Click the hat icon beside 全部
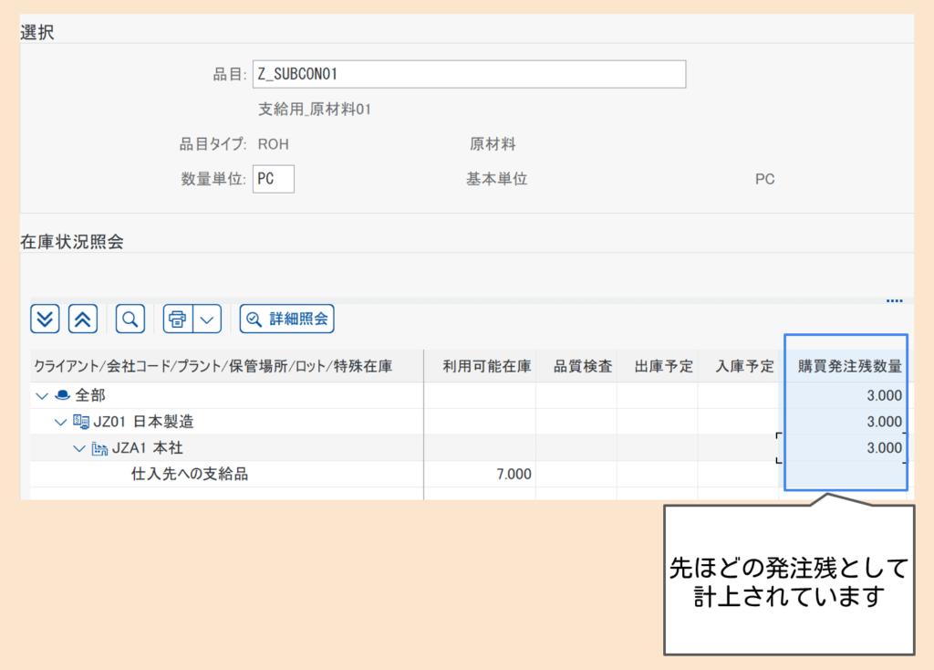This screenshot has width=934, height=670. click(x=63, y=396)
